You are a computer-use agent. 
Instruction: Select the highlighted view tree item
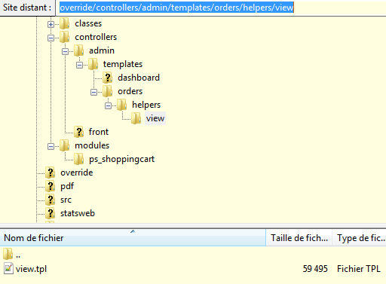click(155, 118)
